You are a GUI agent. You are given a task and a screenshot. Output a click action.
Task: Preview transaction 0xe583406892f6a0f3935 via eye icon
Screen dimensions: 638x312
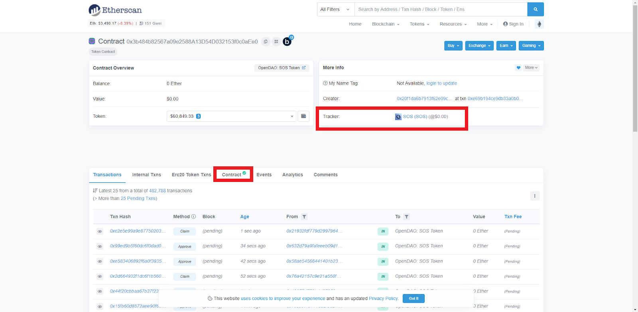[100, 261]
